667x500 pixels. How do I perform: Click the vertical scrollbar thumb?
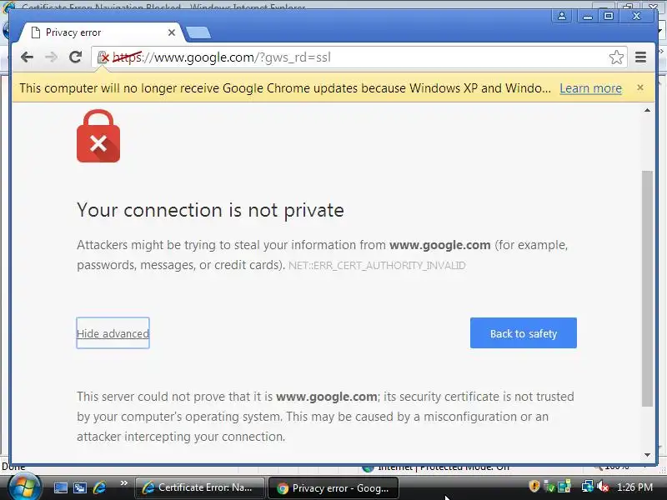(x=647, y=288)
